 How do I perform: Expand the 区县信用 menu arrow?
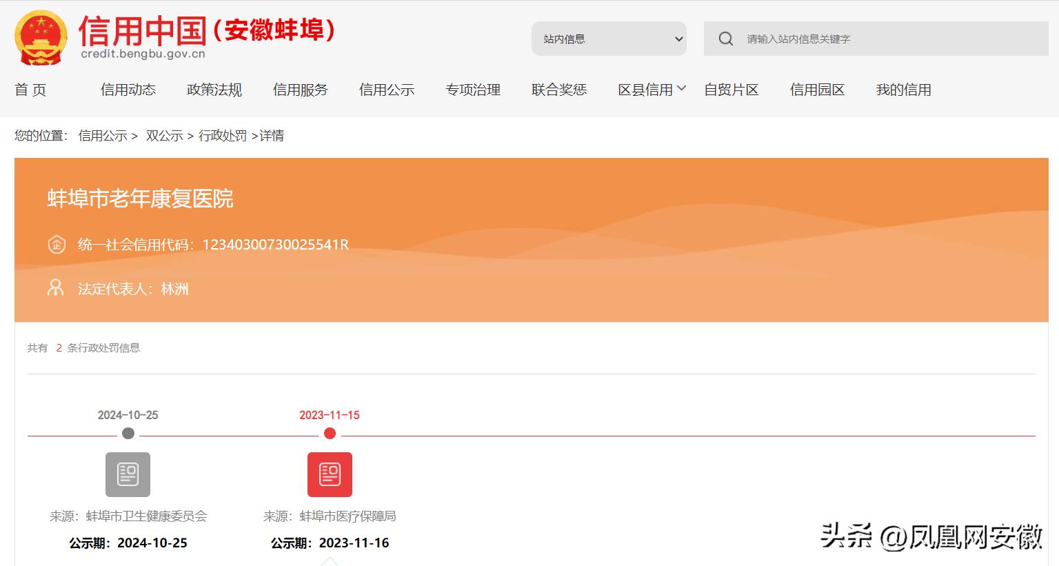[681, 88]
